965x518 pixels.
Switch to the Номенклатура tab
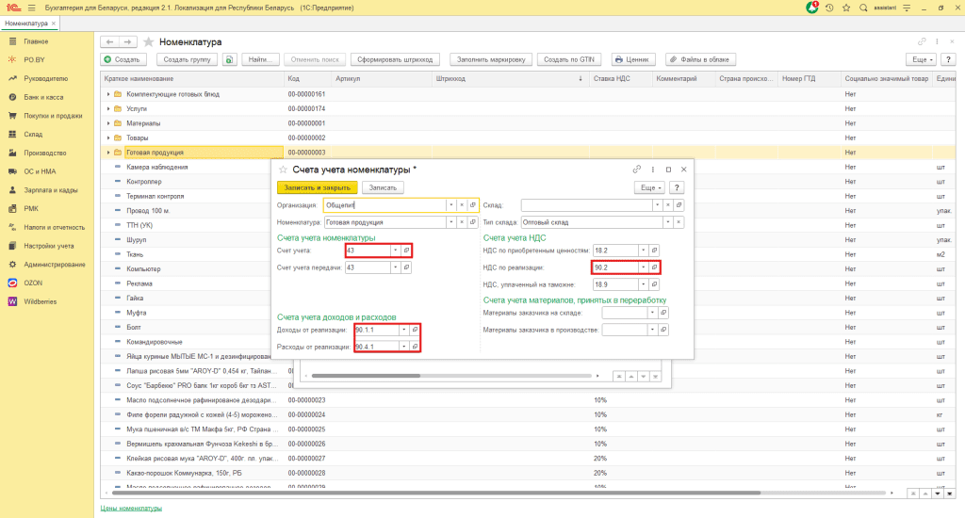point(26,24)
